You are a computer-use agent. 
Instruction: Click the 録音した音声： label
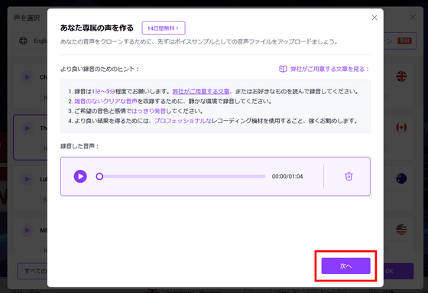pyautogui.click(x=79, y=146)
